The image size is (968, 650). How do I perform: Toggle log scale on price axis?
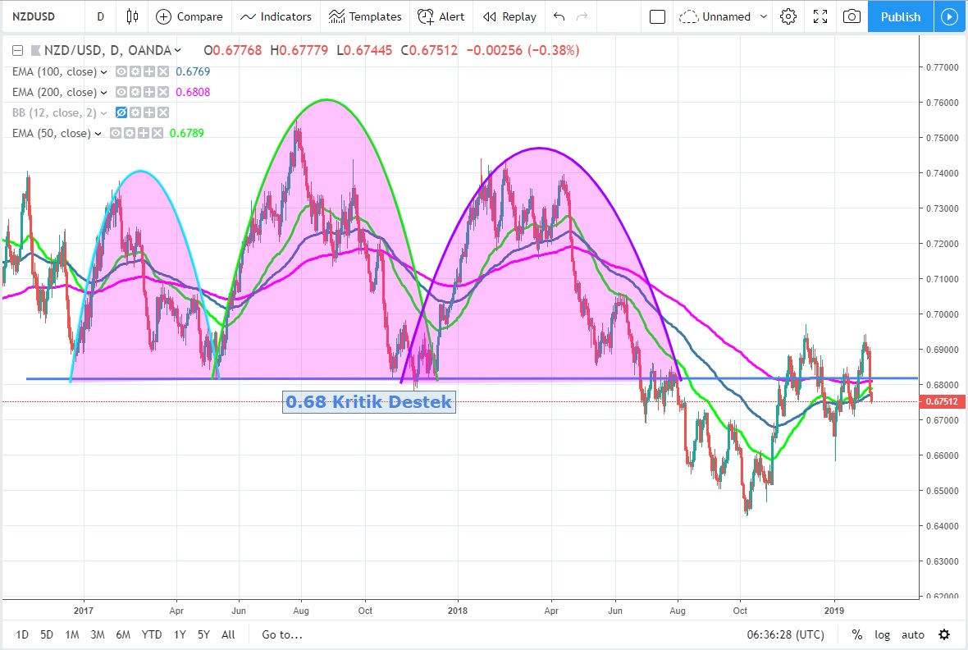882,634
